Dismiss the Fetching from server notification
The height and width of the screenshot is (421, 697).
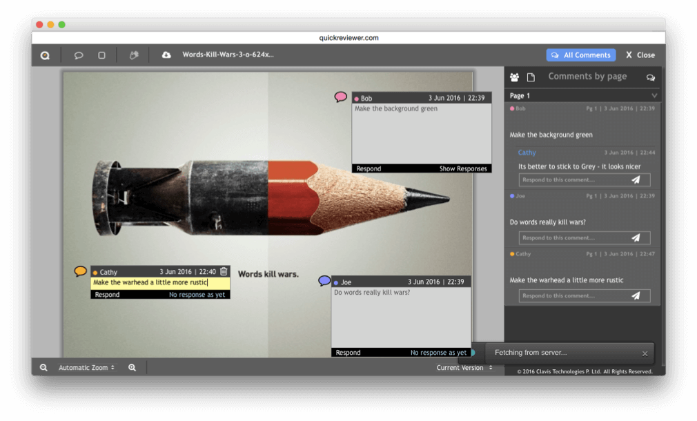point(645,354)
